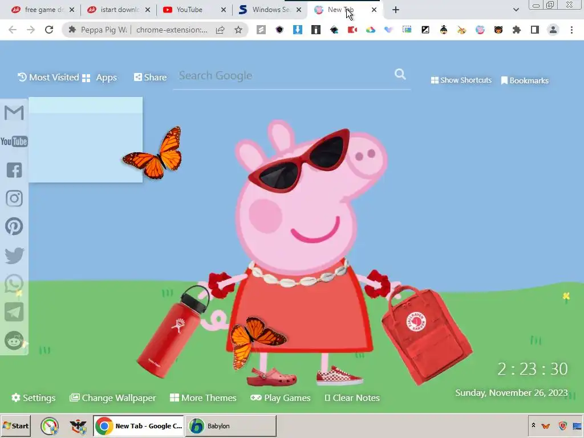Screen dimensions: 584x438
Task: Open the Extensions puzzle-piece menu
Action: pyautogui.click(x=517, y=30)
